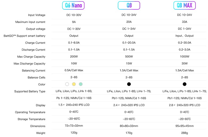208x137 pixels.
Task: Choose the yellow color swatch
Action: pyautogui.click(x=74, y=84)
